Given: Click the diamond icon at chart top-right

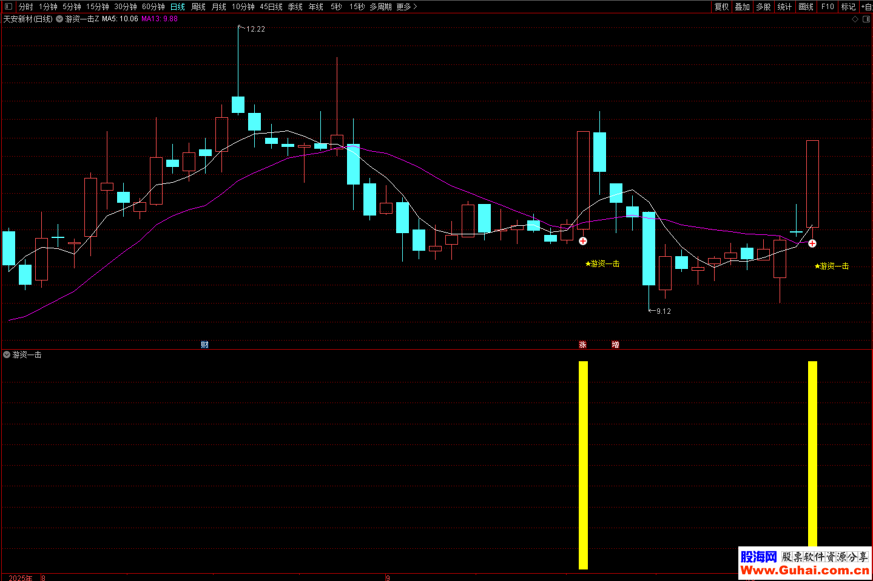Looking at the screenshot, I should pyautogui.click(x=855, y=19).
